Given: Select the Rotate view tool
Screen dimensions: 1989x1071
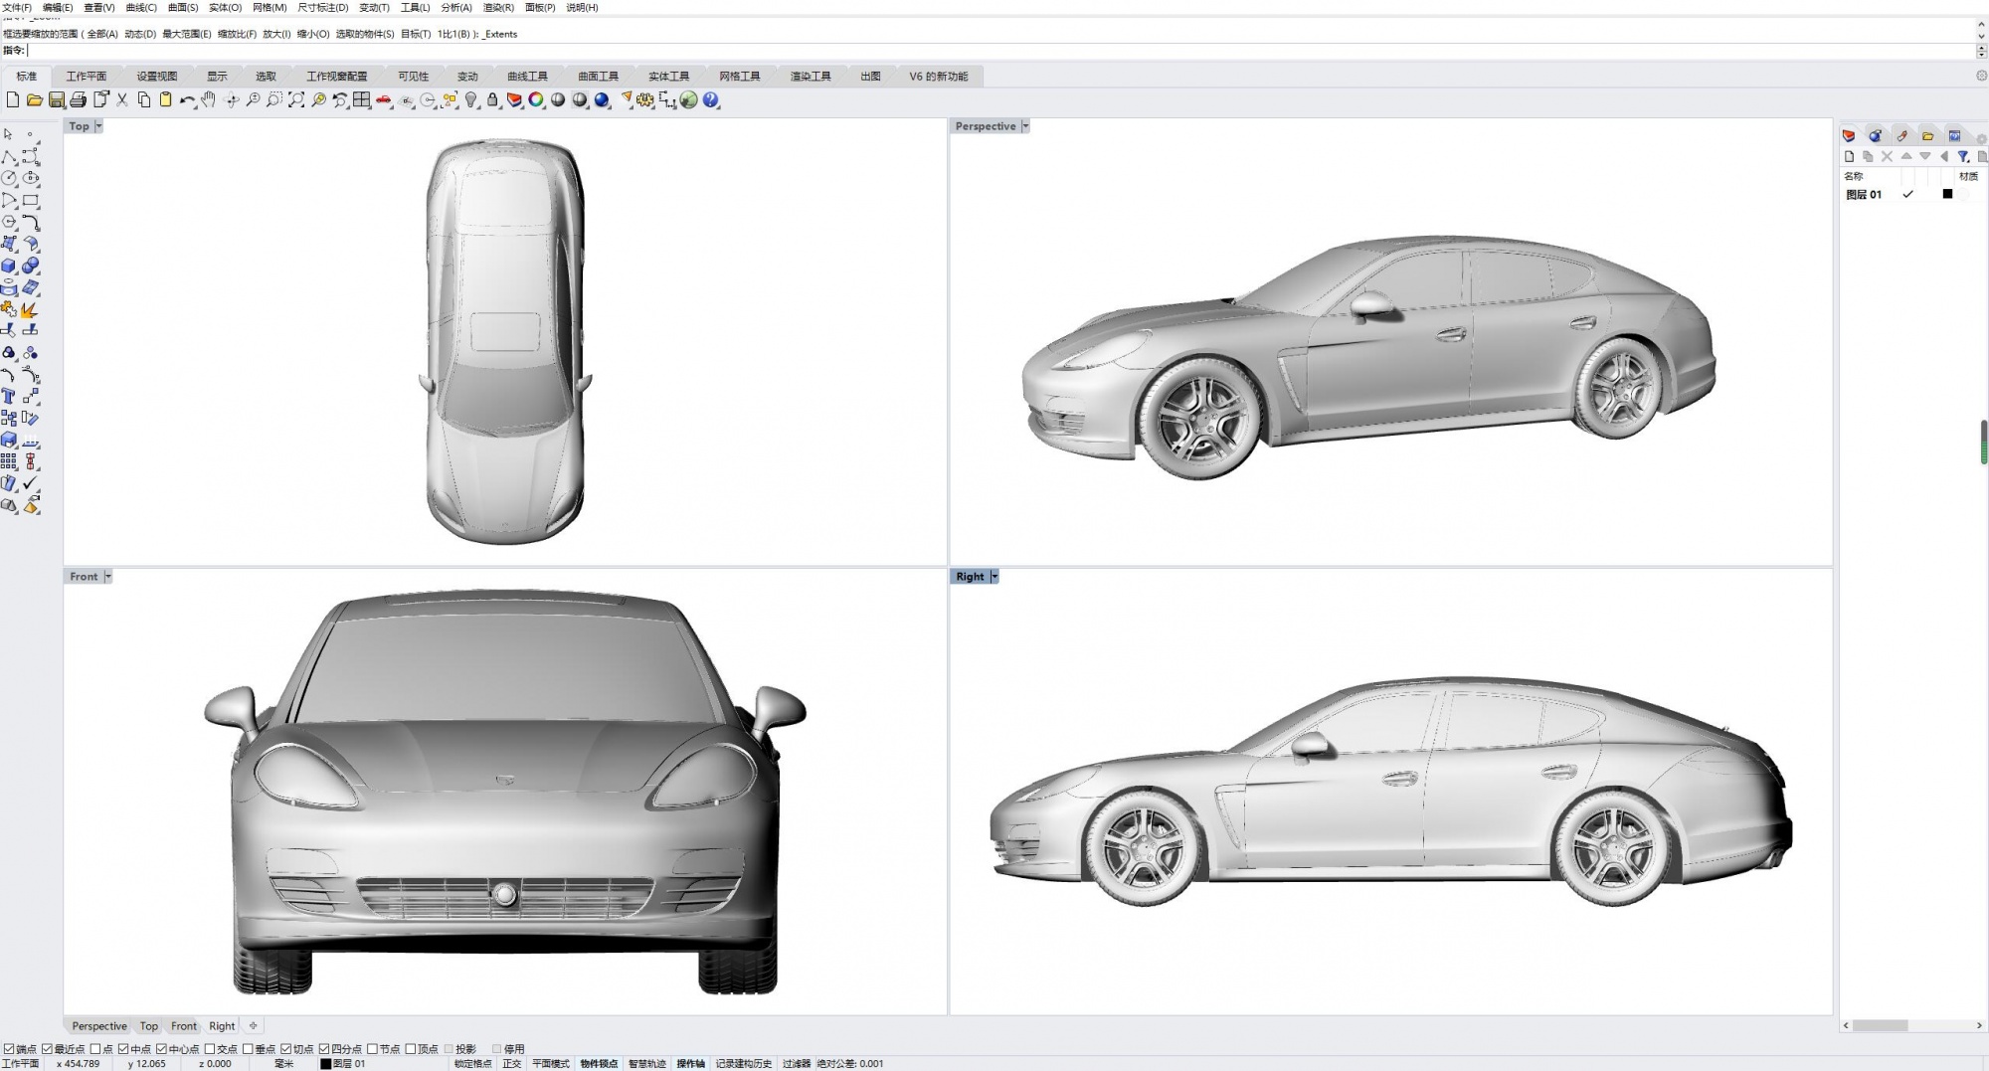Looking at the screenshot, I should click(232, 99).
